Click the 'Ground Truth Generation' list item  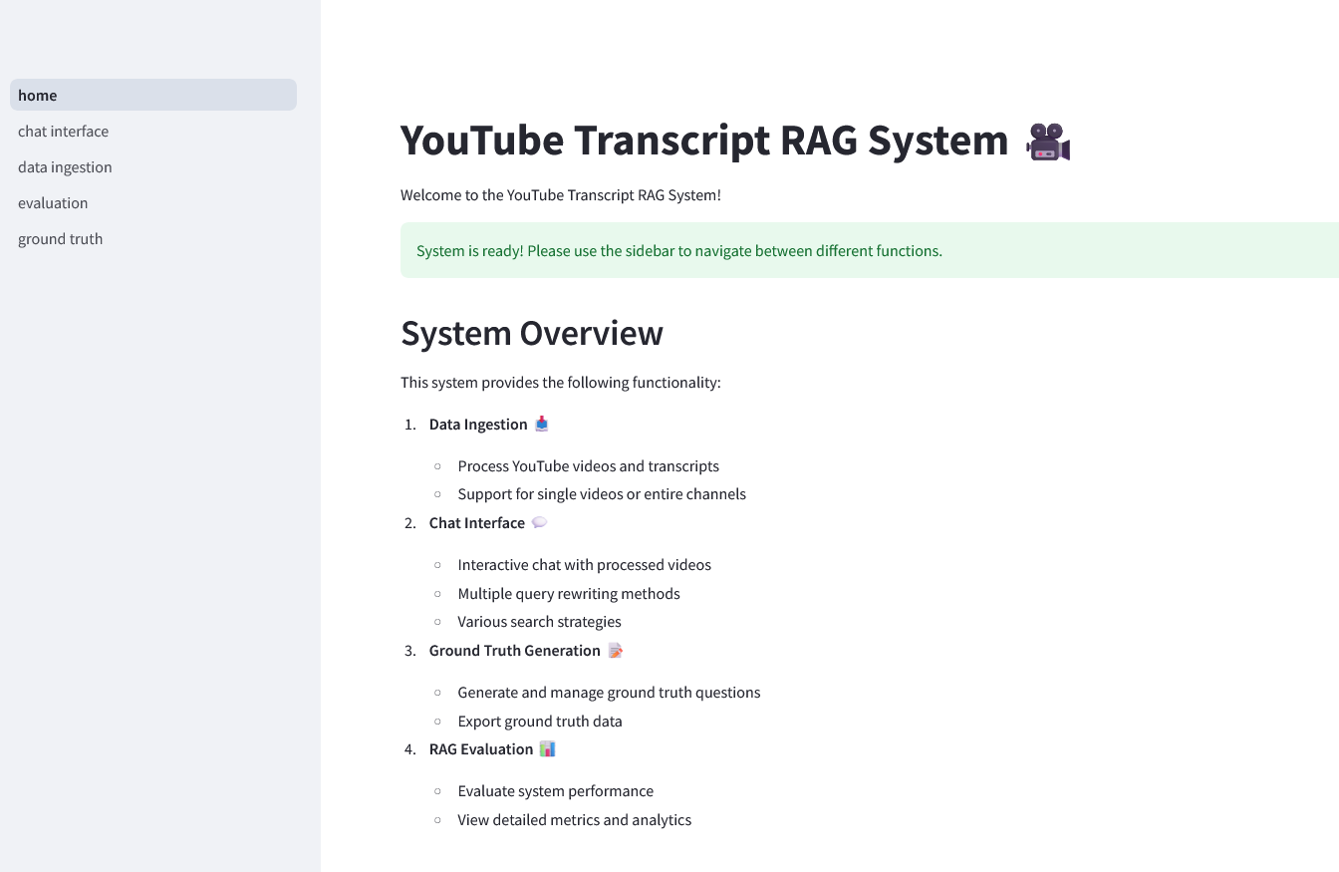[515, 650]
